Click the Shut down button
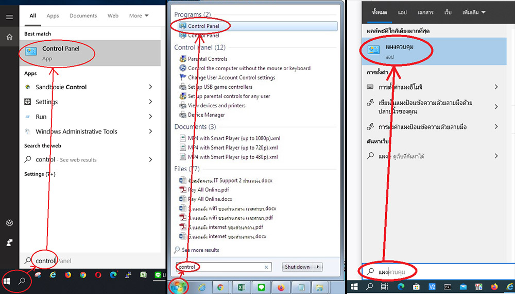515x294 pixels. point(297,267)
